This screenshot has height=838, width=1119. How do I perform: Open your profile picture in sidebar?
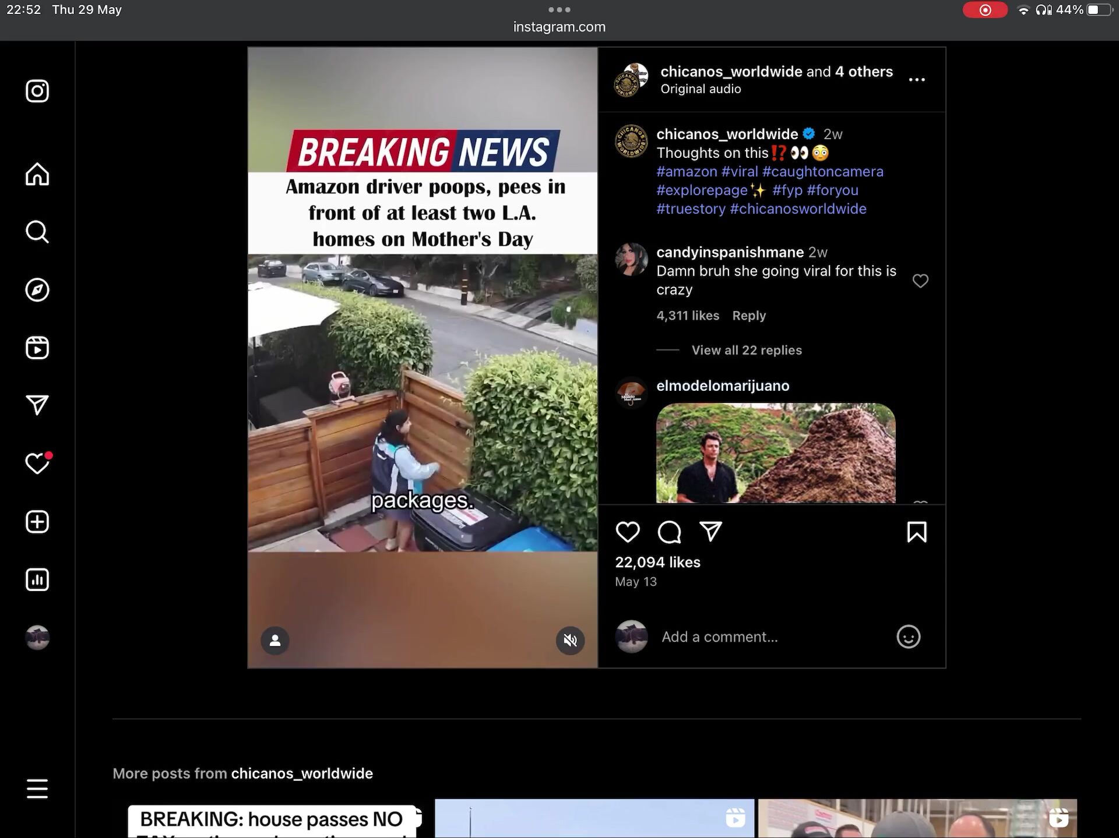[x=37, y=638]
